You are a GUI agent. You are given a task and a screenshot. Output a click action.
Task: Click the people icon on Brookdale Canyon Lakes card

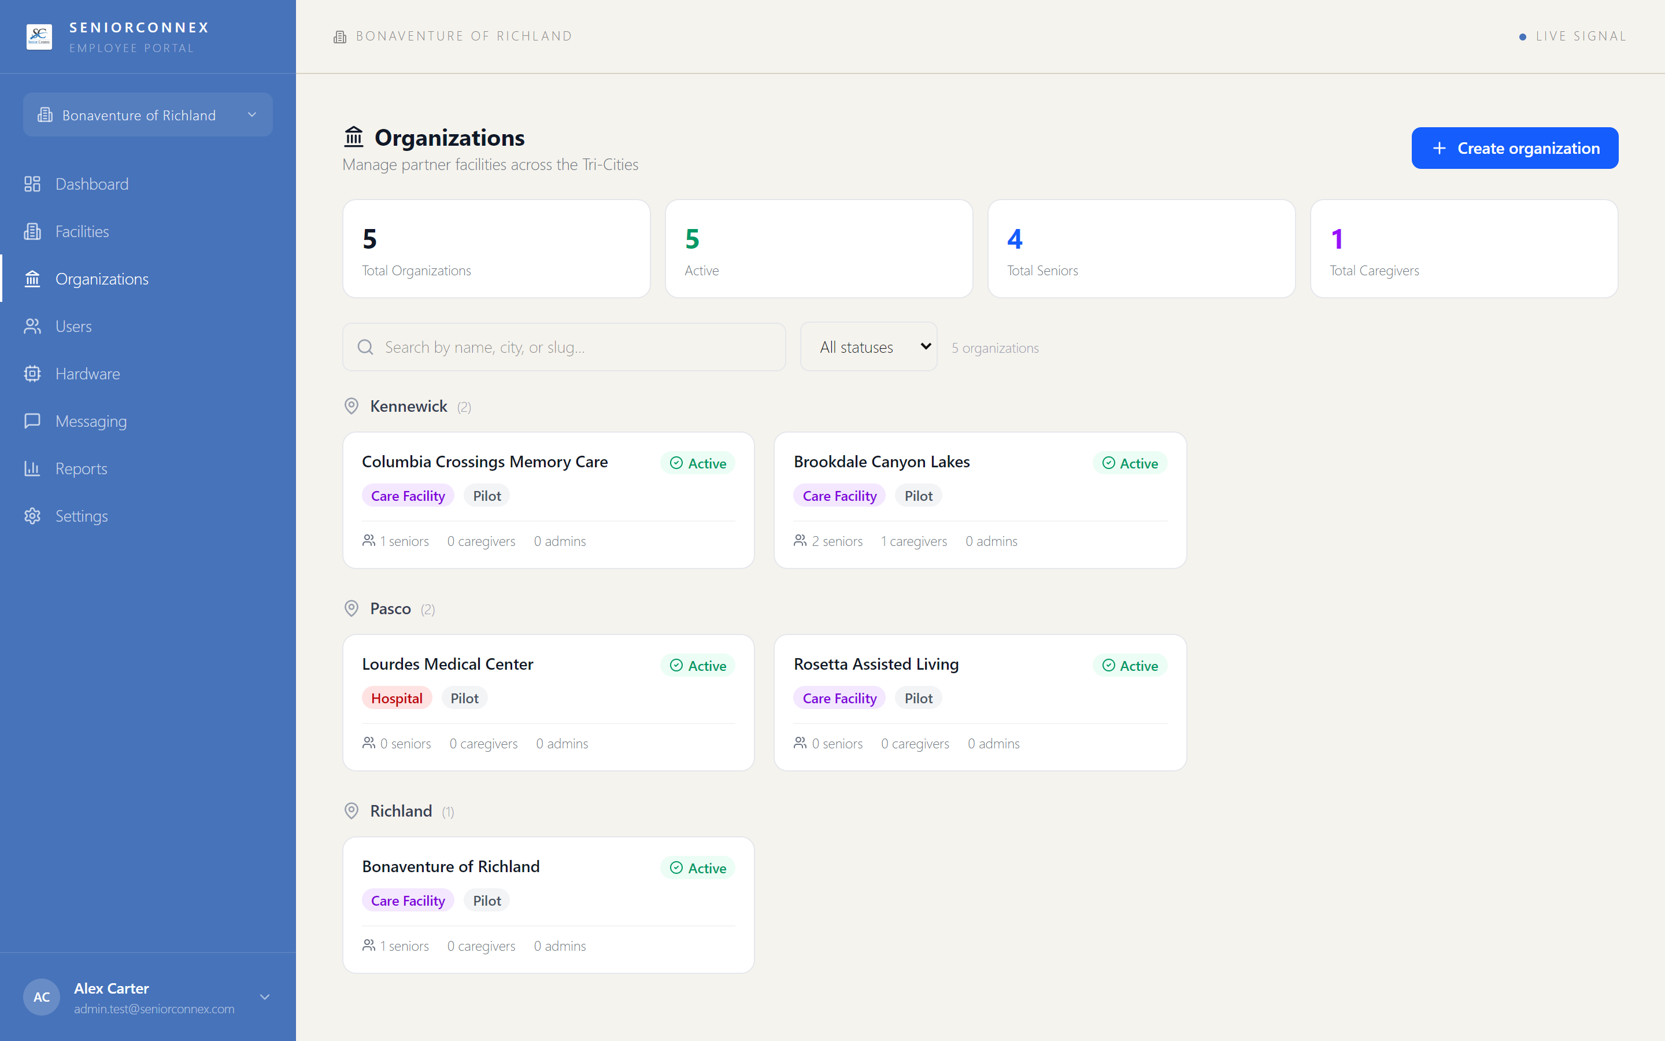point(800,541)
